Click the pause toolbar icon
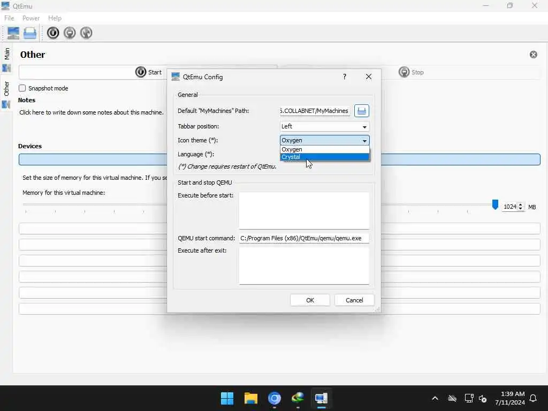The image size is (548, 411). tap(70, 33)
